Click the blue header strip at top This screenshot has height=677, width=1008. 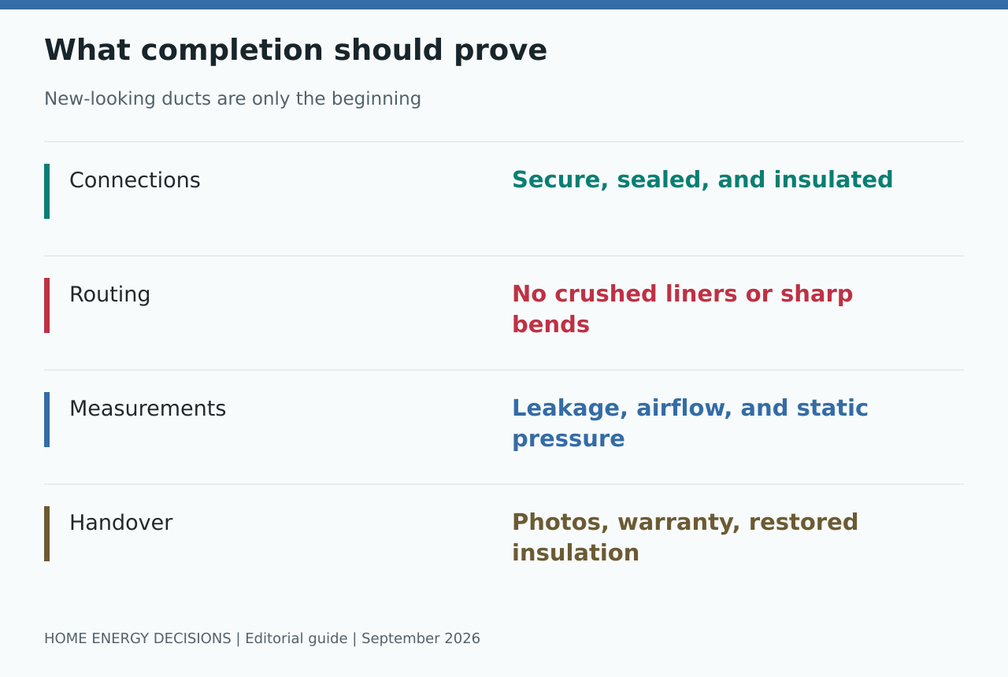click(504, 5)
